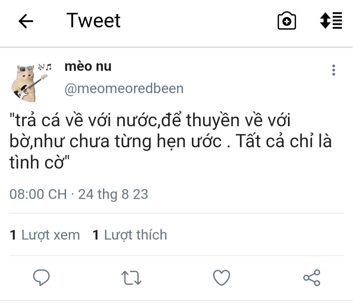
Task: Retweet this tweet via arrows icon
Action: click(131, 278)
